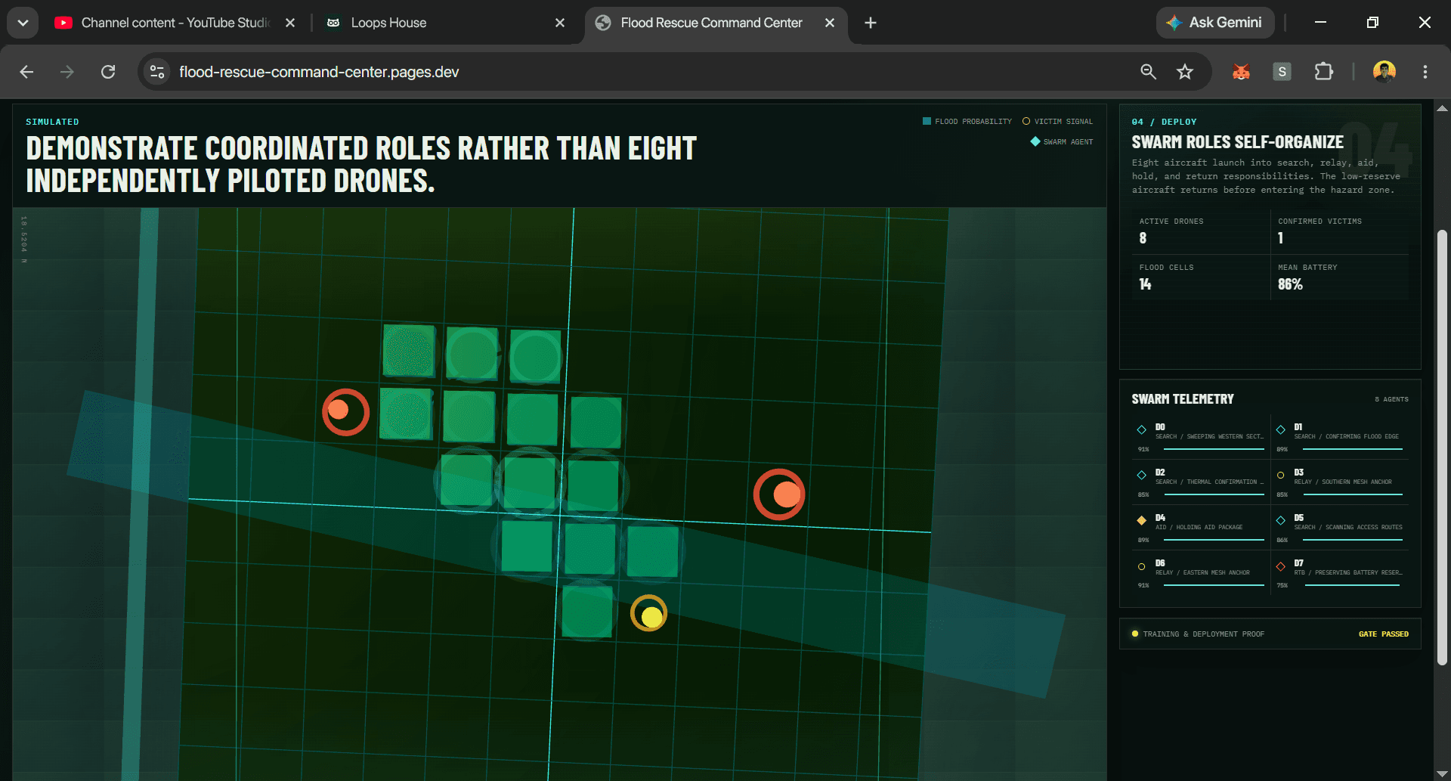Select the D4 aid package diamond icon
The image size is (1451, 781).
[1141, 520]
